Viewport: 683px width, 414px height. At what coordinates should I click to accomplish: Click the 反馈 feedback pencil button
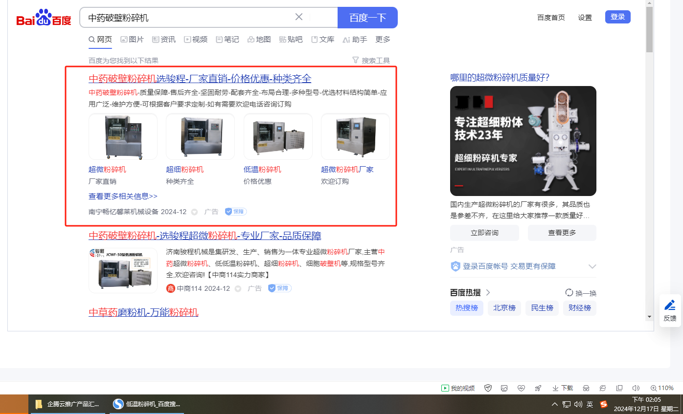coord(670,310)
